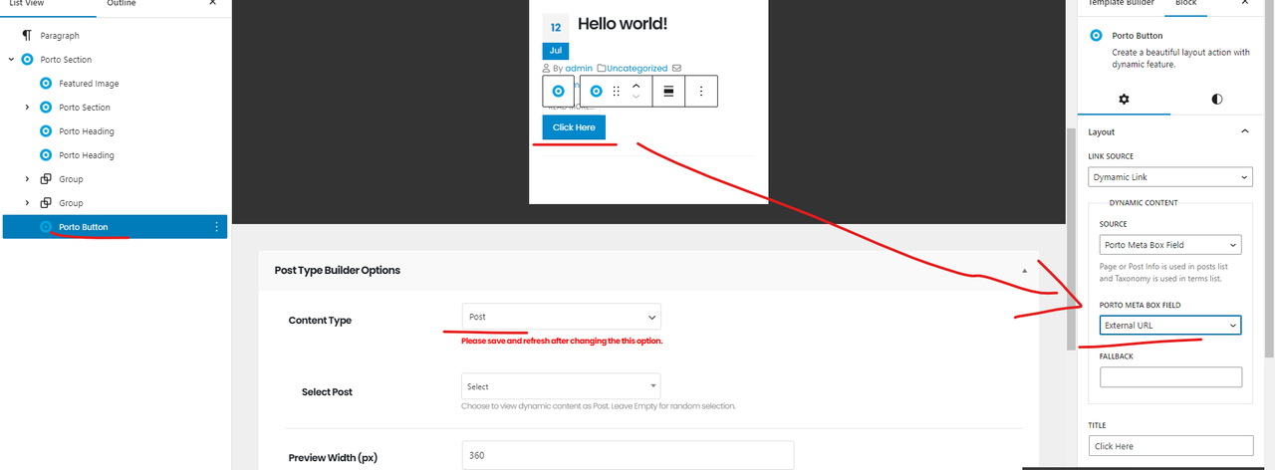Click the Preview Width input field

629,456
